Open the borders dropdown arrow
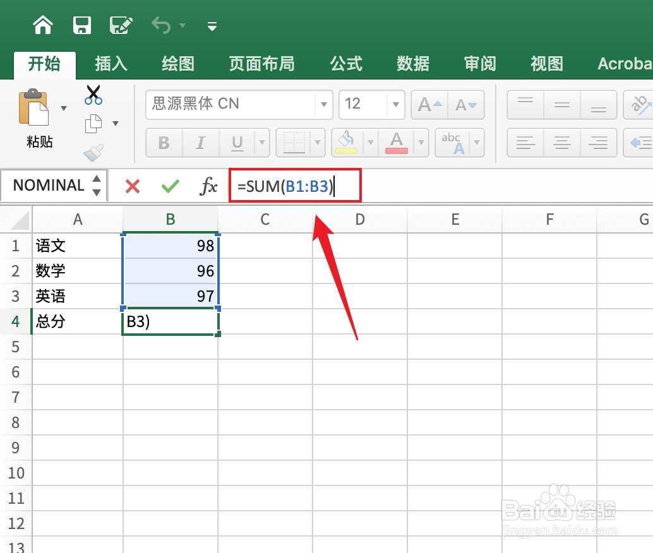Viewport: 653px width, 553px height. [318, 143]
